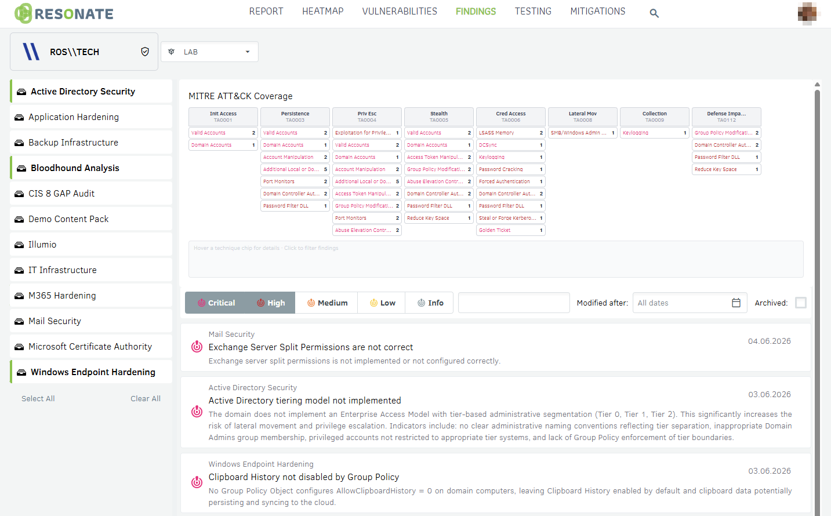Open Clipboard History not disabled finding
This screenshot has height=516, width=831.
pyautogui.click(x=496, y=483)
